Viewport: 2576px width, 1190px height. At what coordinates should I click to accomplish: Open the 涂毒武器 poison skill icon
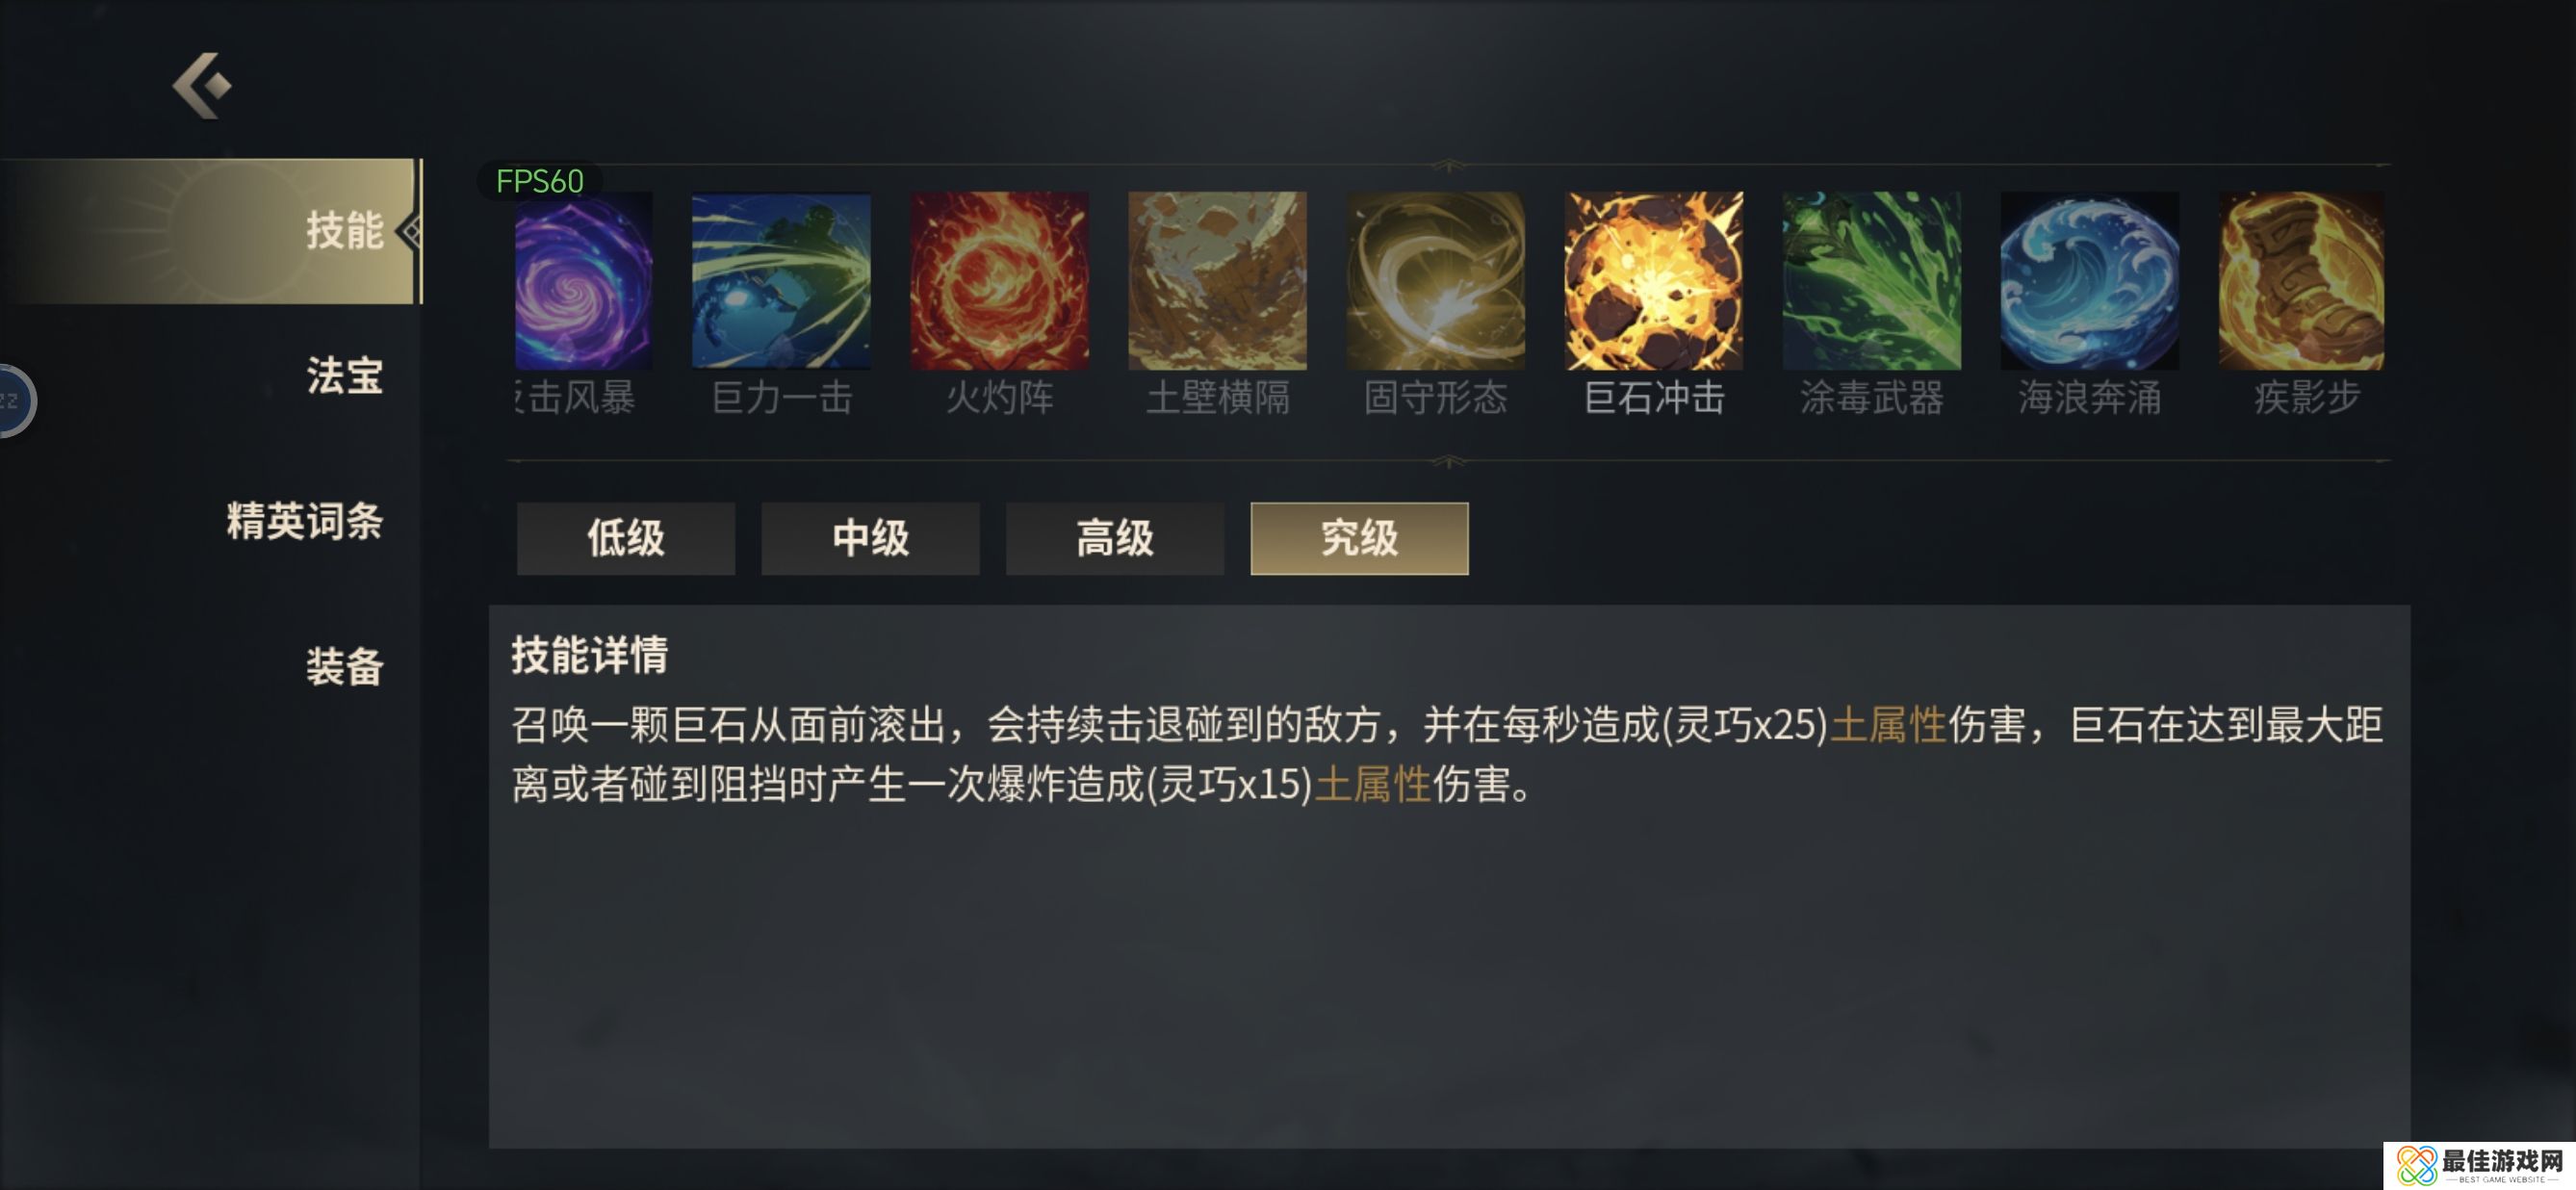coord(1871,281)
